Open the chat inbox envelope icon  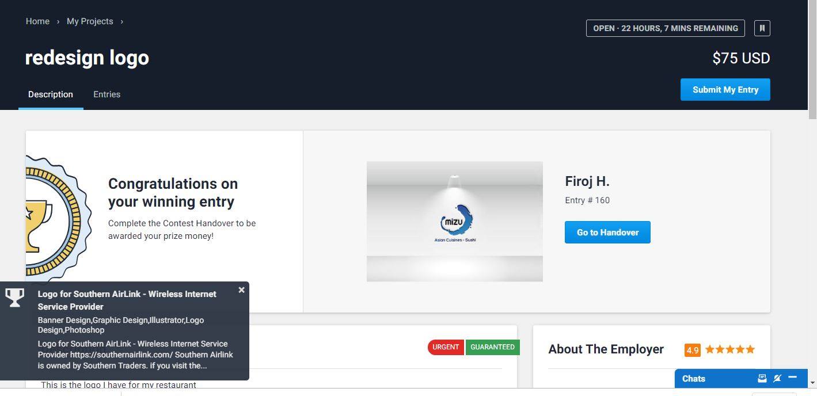762,378
